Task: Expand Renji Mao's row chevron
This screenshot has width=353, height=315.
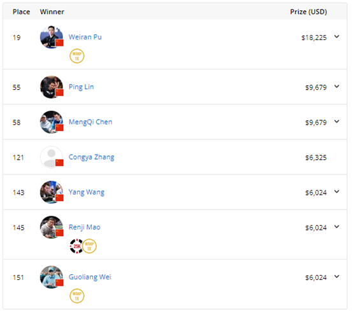Action: pyautogui.click(x=336, y=227)
